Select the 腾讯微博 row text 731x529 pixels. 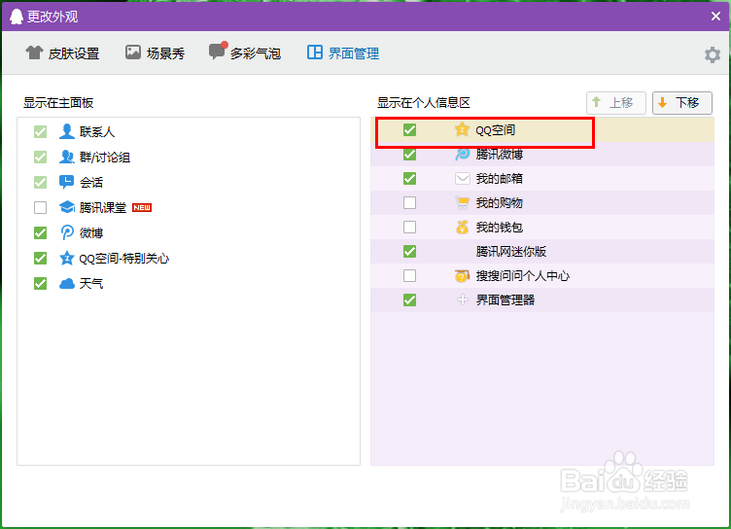click(x=500, y=155)
